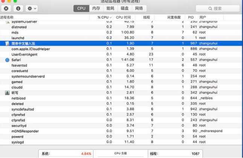Click the 听写 microphone icon
This screenshot has width=243, height=158.
(x=7, y=92)
